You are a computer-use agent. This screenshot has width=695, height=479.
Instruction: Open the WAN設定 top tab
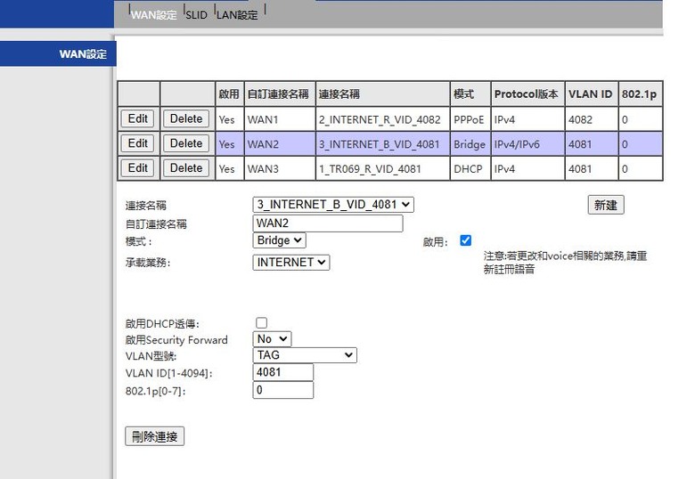[x=153, y=15]
